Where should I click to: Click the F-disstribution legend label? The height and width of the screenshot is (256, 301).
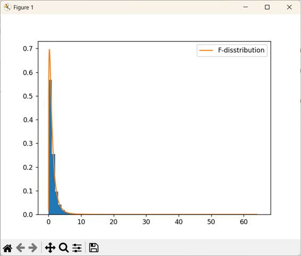(x=241, y=50)
